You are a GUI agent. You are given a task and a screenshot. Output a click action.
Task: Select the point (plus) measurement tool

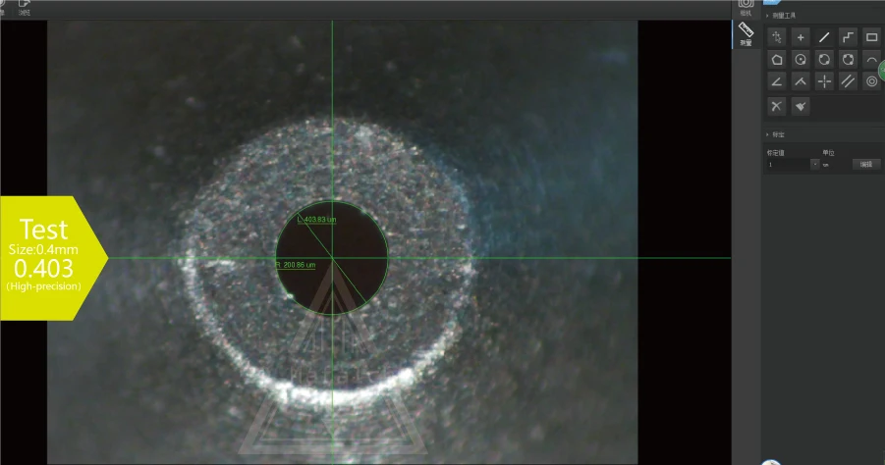[801, 37]
